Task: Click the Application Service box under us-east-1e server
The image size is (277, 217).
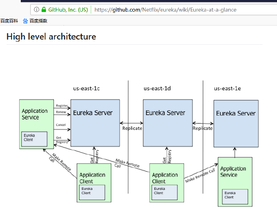Action: pyautogui.click(x=235, y=181)
